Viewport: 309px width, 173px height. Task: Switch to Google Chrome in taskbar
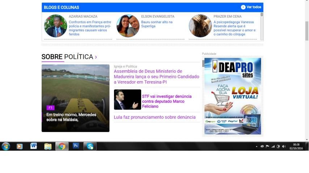(x=62, y=146)
